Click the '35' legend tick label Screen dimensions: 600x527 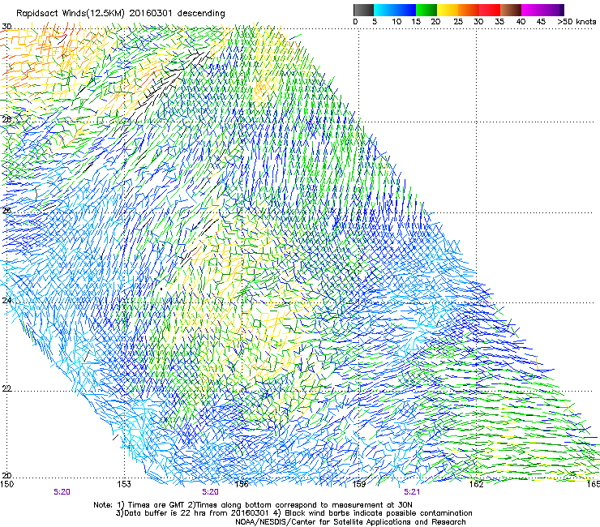click(499, 22)
